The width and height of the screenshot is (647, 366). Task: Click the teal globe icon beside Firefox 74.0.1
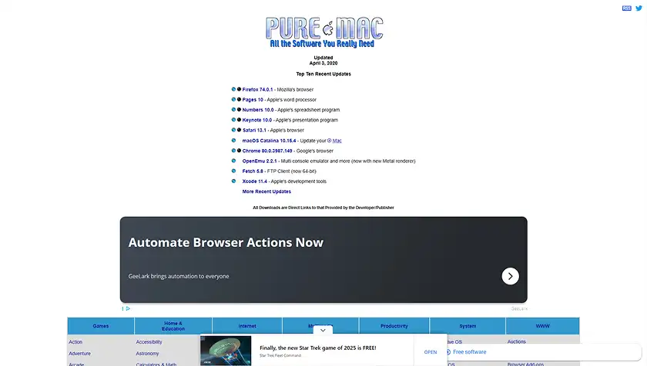234,90
